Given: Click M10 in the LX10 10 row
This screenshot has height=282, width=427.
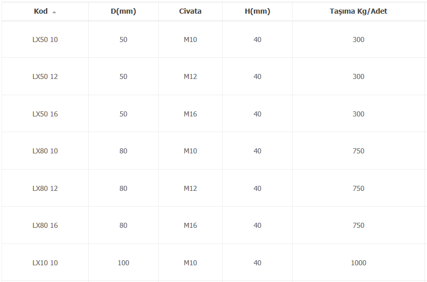Looking at the screenshot, I should click(190, 263).
